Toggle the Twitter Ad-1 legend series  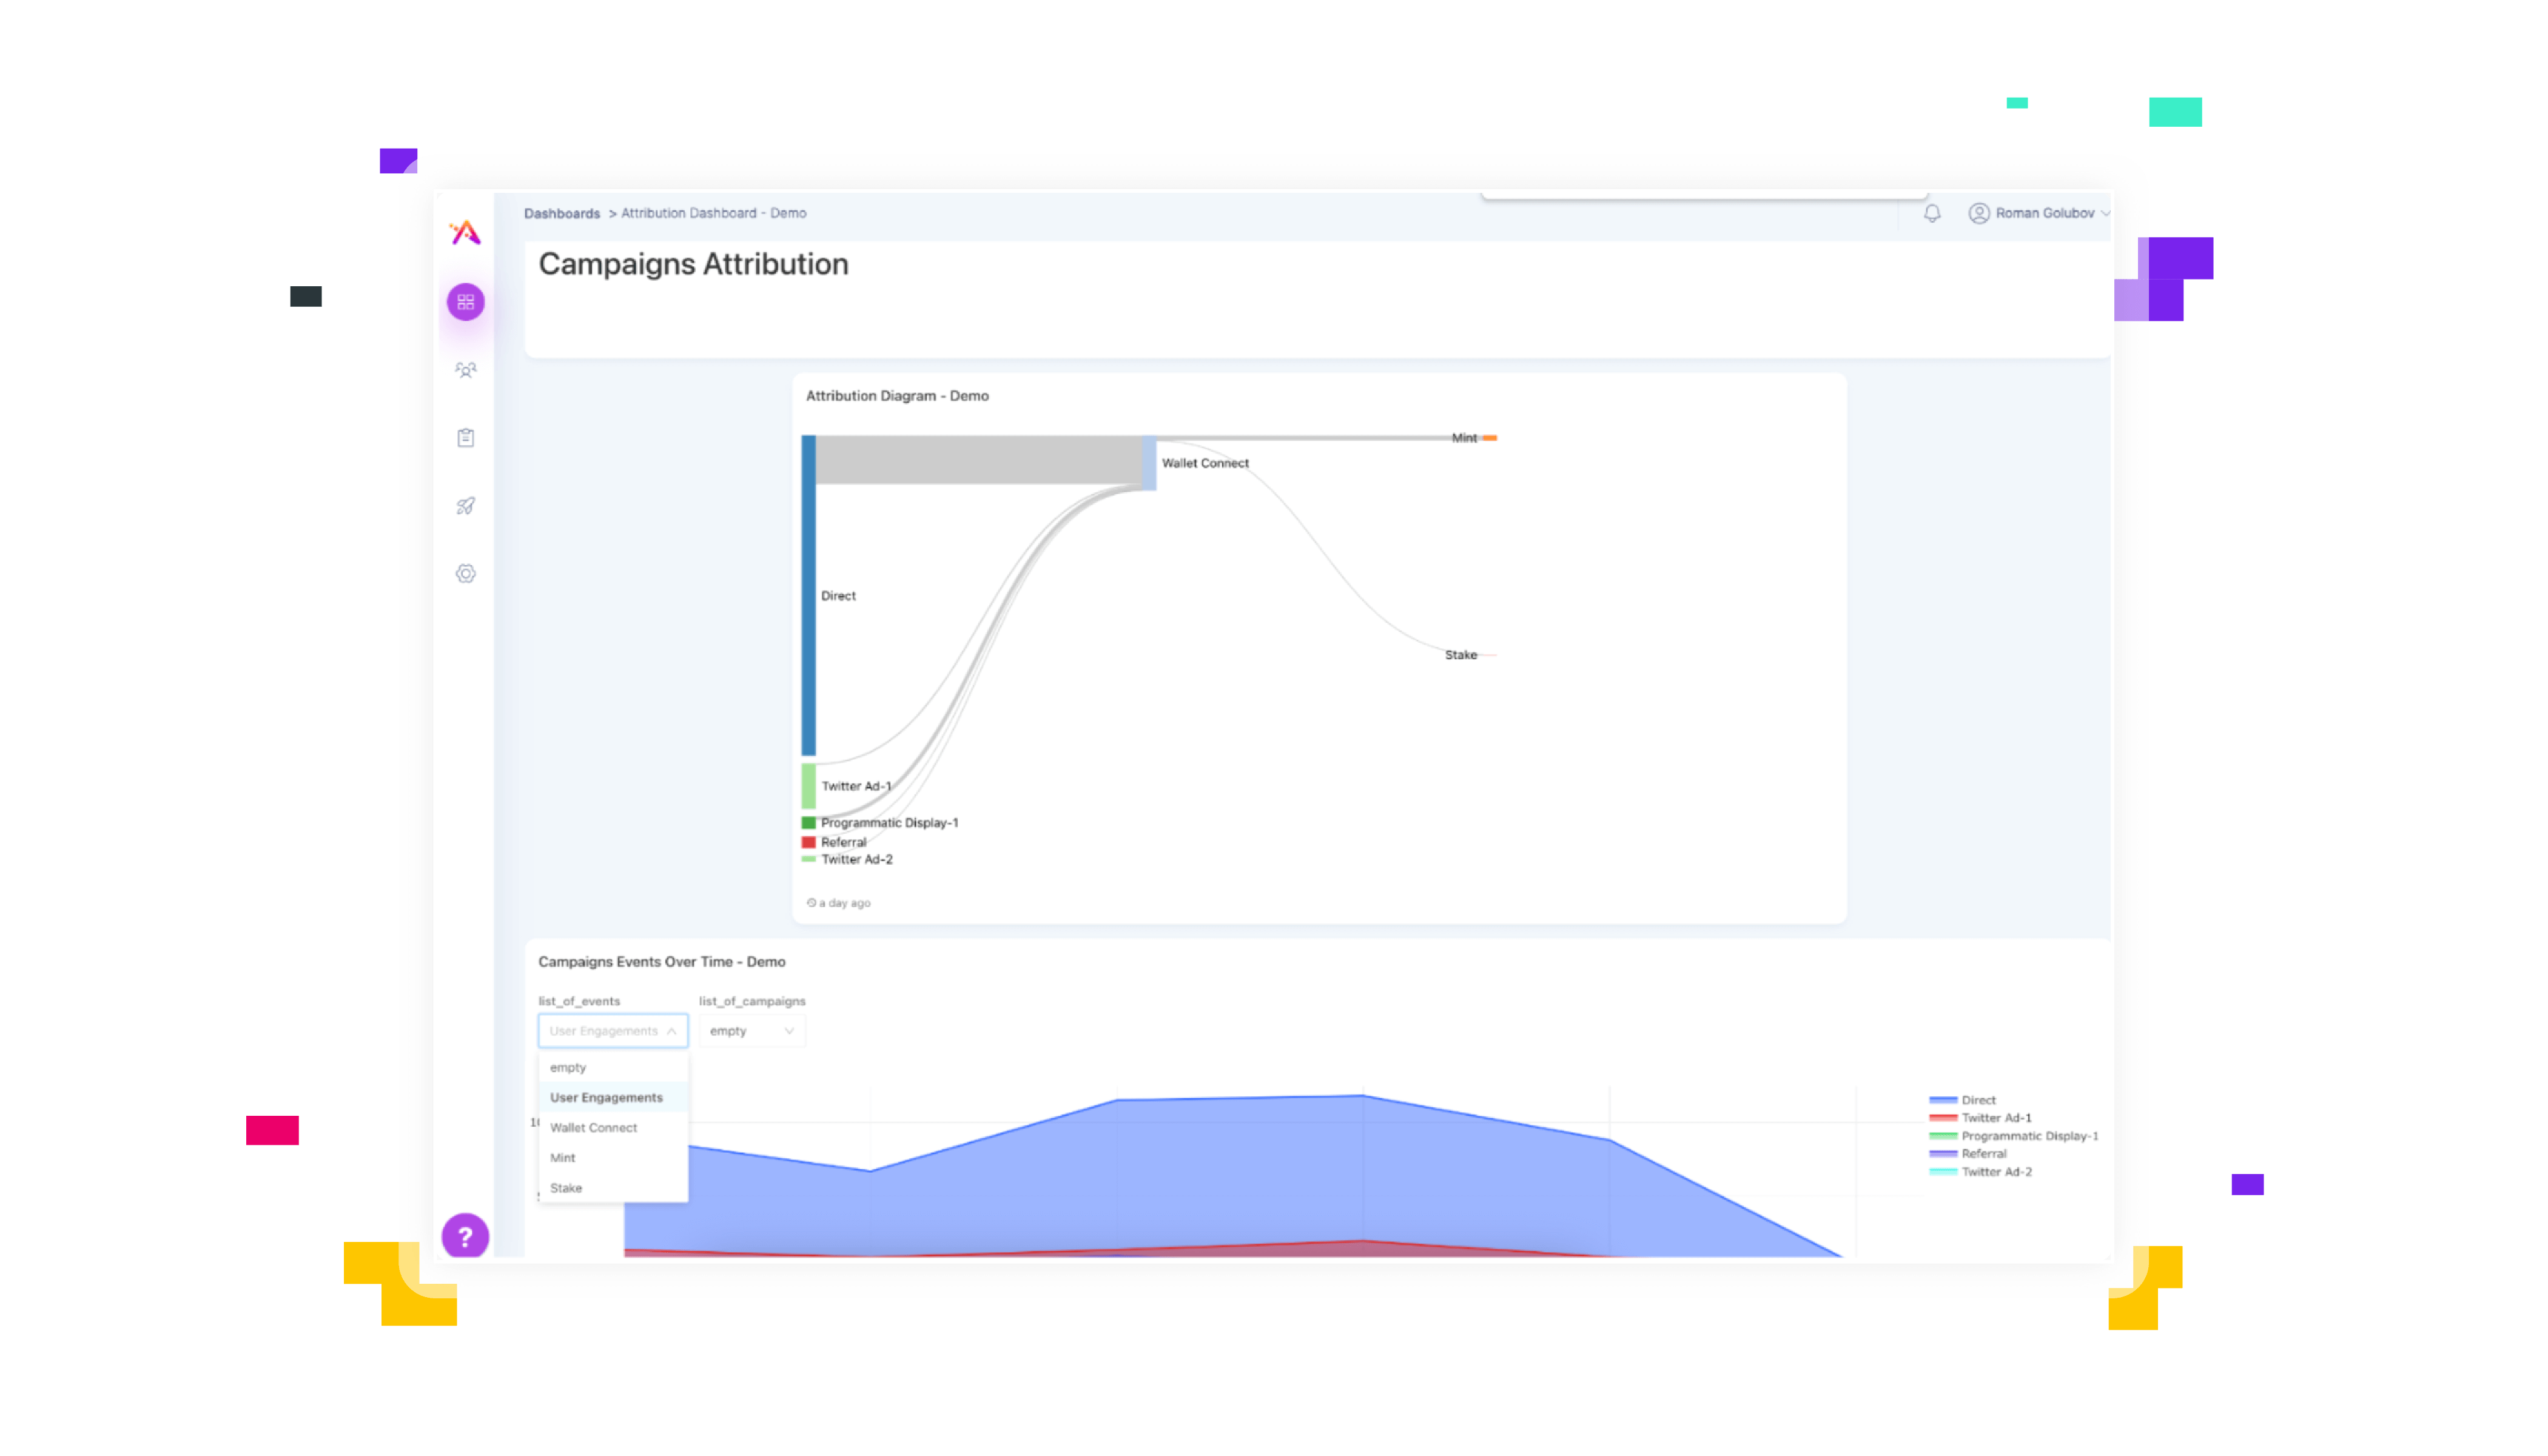(x=1995, y=1118)
